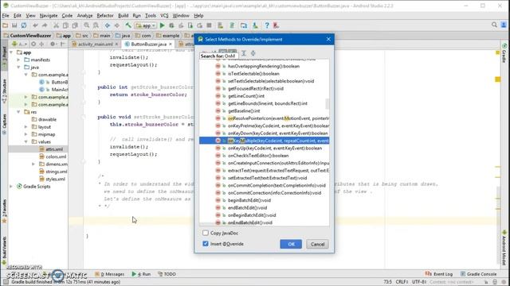
Task: Click the Stop square icon
Action: (209, 25)
